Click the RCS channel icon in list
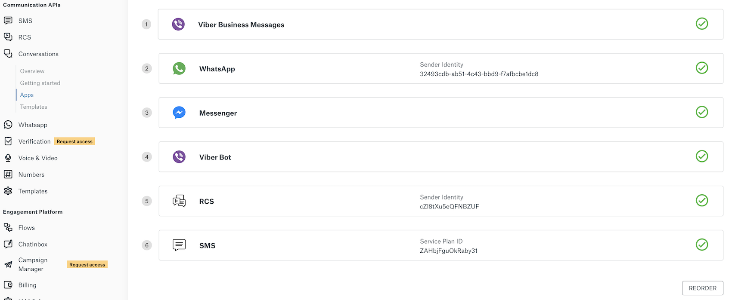Image resolution: width=732 pixels, height=300 pixels. [x=179, y=201]
